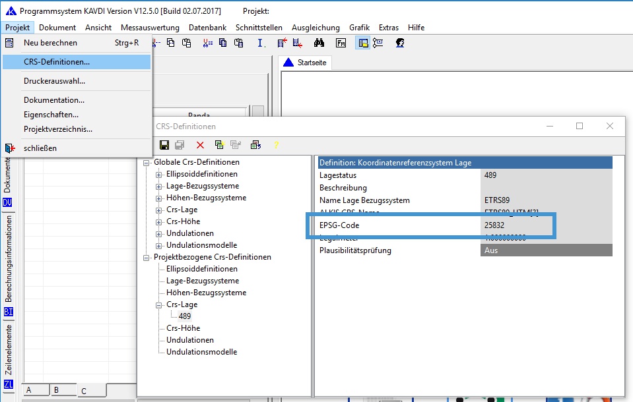The image size is (633, 402).
Task: Select CRS-Definitionen... menu entry
Action: [77, 62]
